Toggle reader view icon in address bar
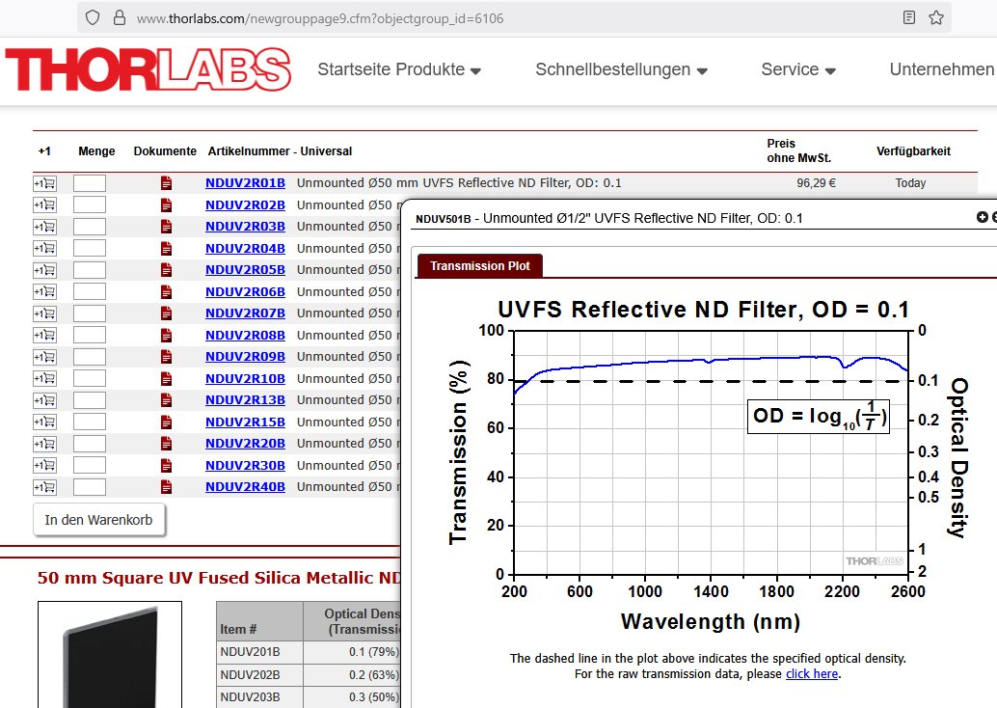The height and width of the screenshot is (708, 997). click(909, 17)
